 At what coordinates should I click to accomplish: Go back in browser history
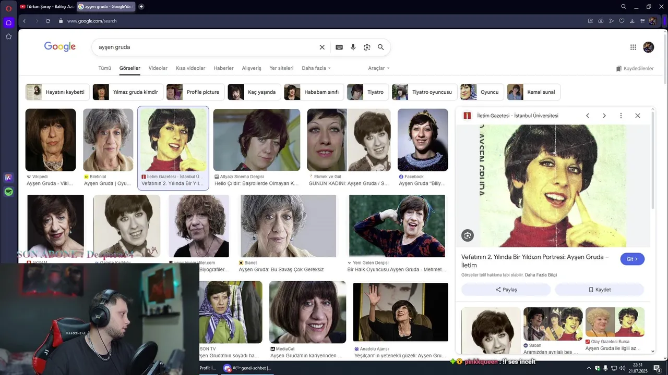[24, 21]
